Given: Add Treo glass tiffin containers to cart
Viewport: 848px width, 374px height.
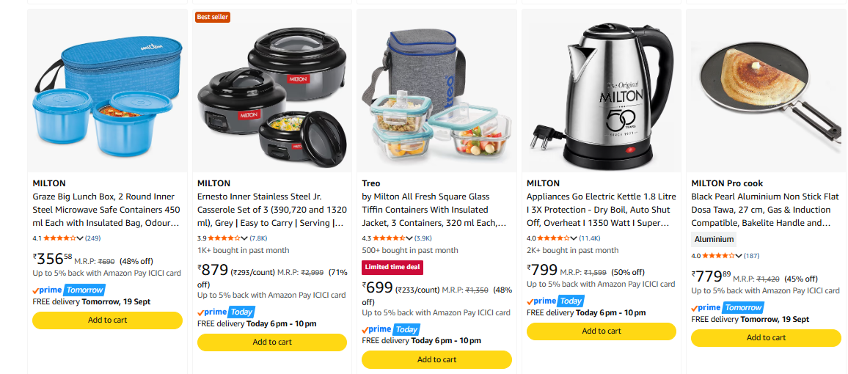Looking at the screenshot, I should pos(436,359).
